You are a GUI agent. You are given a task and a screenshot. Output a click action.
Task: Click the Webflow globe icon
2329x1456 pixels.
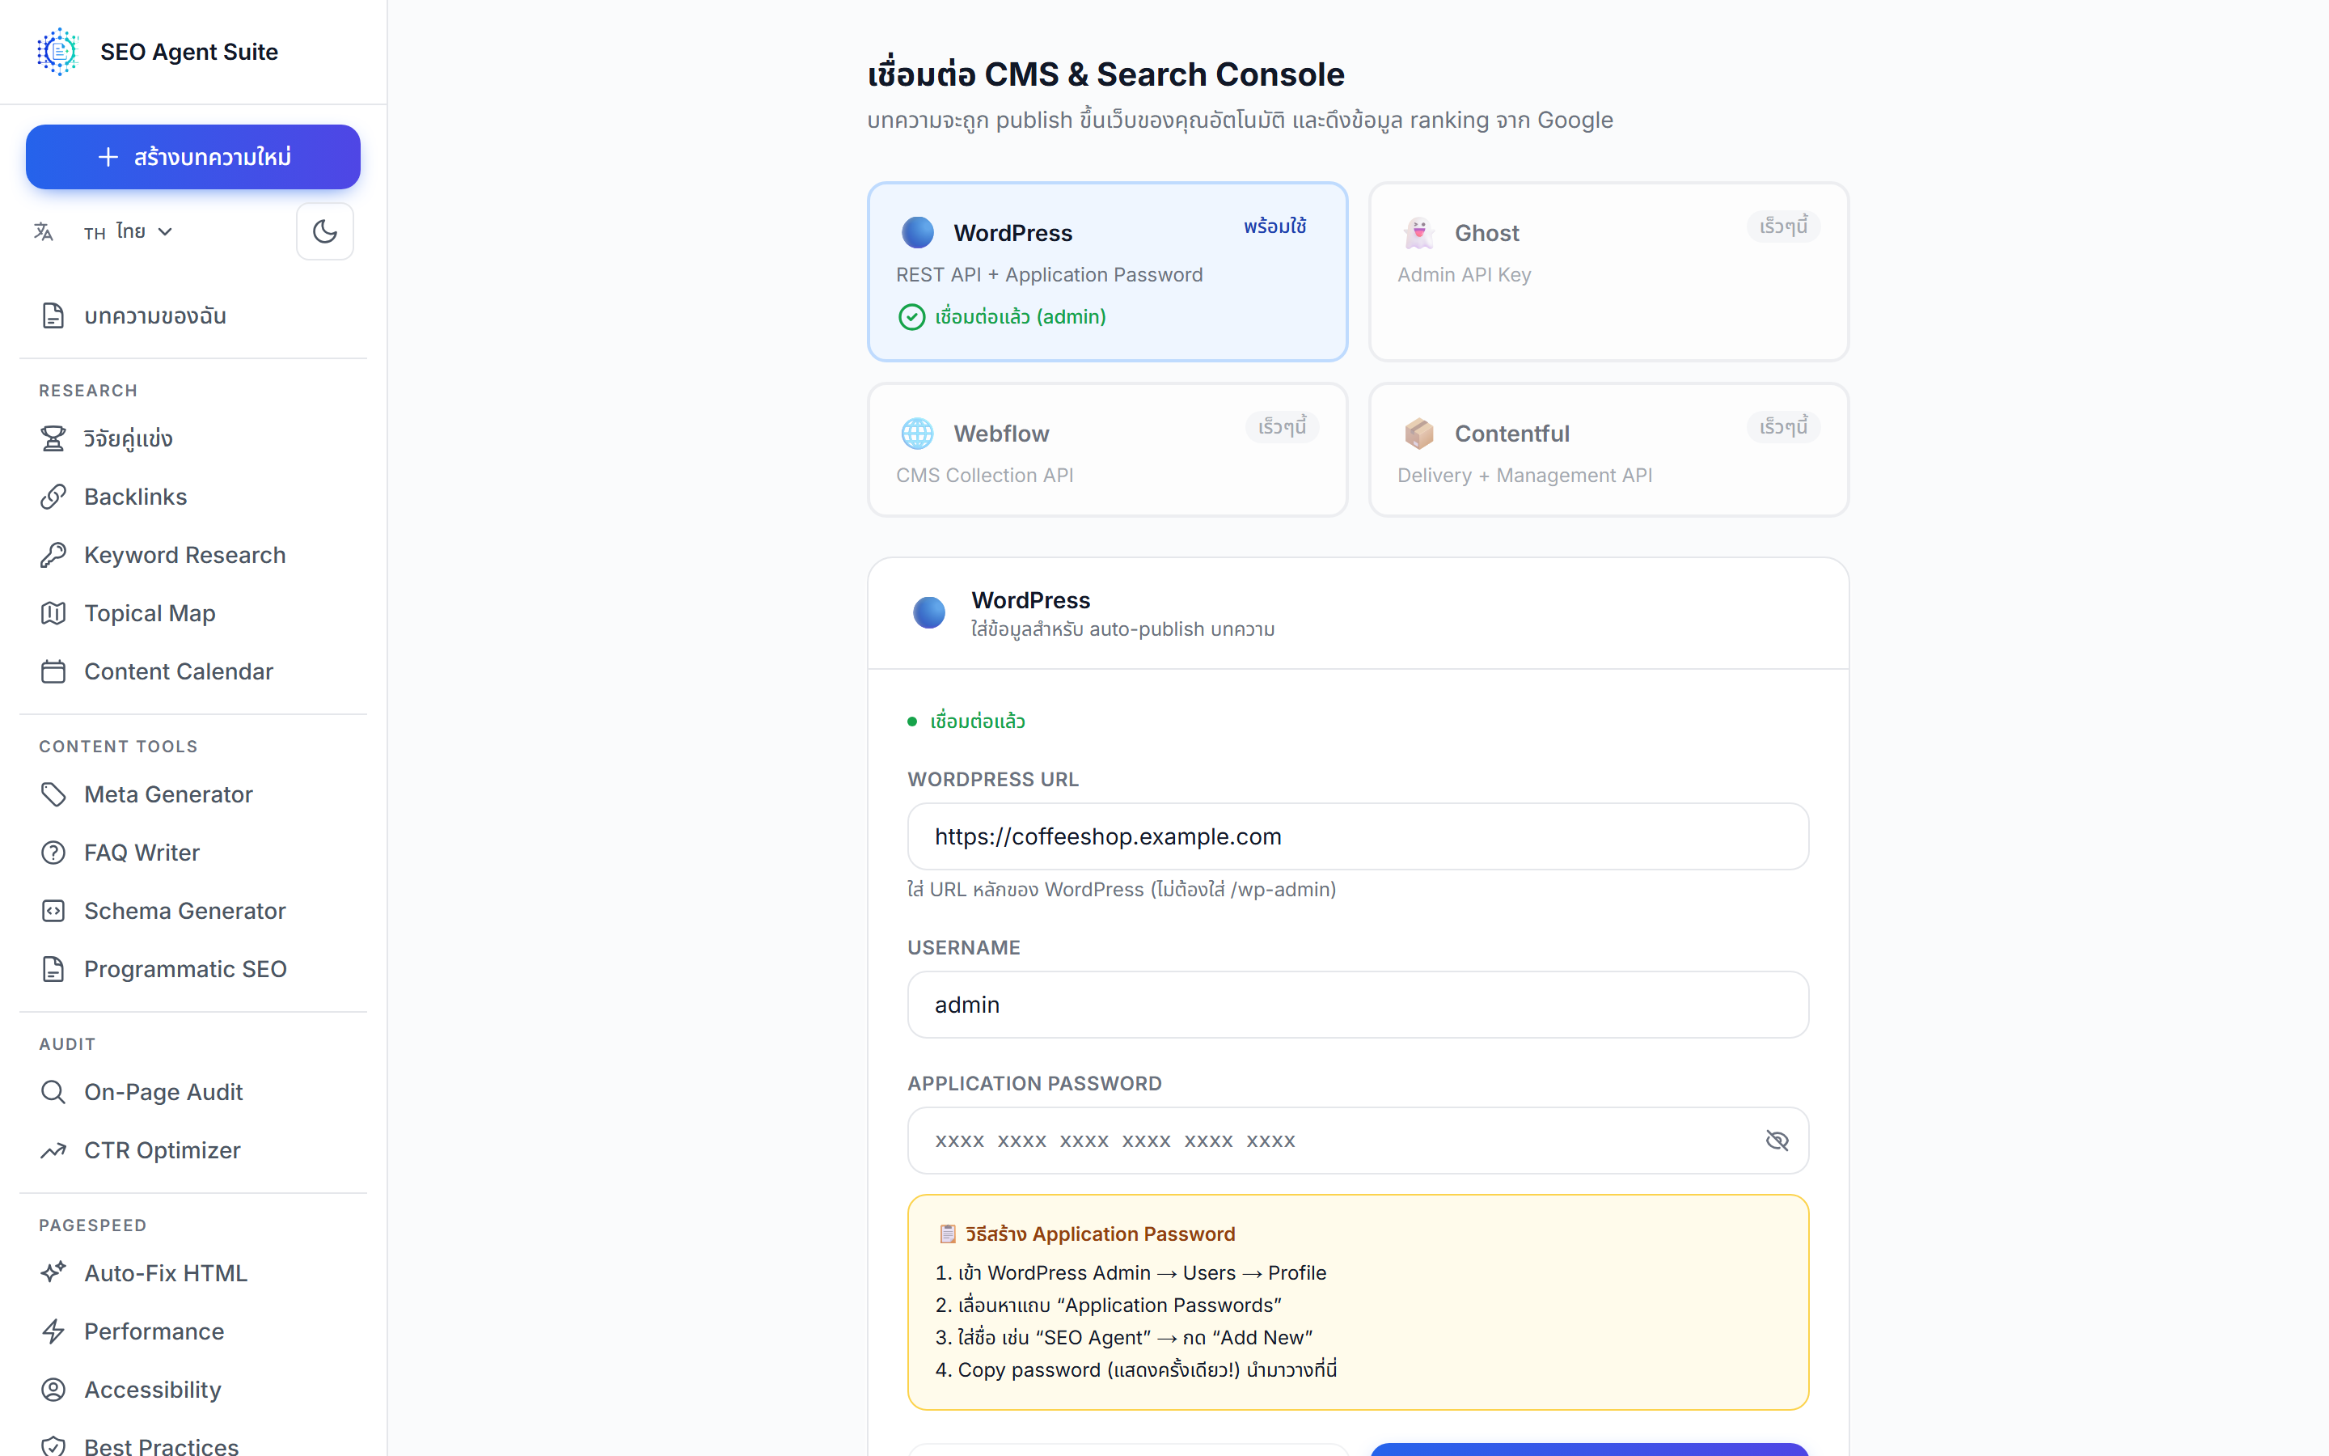(917, 434)
